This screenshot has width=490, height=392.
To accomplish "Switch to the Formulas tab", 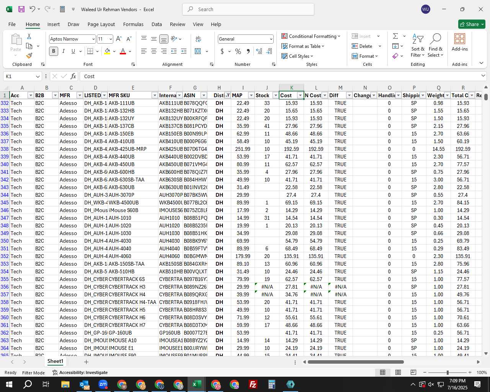I will click(x=133, y=24).
